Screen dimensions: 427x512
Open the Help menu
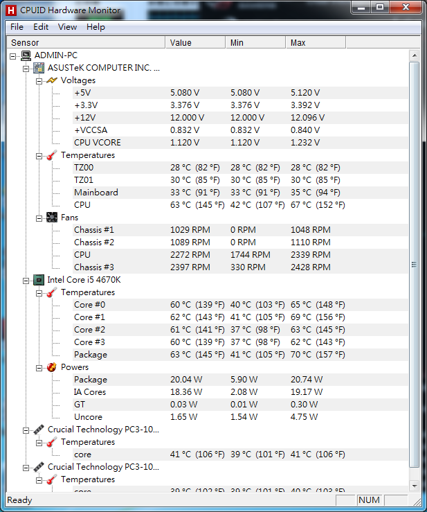pos(96,27)
